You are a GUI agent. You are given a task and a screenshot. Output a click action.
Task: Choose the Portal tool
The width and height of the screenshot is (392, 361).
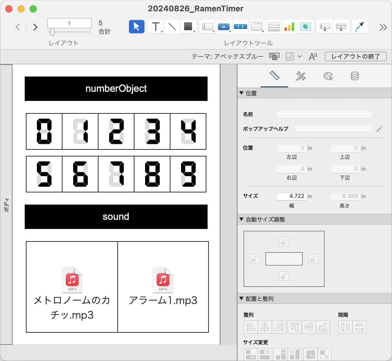273,27
